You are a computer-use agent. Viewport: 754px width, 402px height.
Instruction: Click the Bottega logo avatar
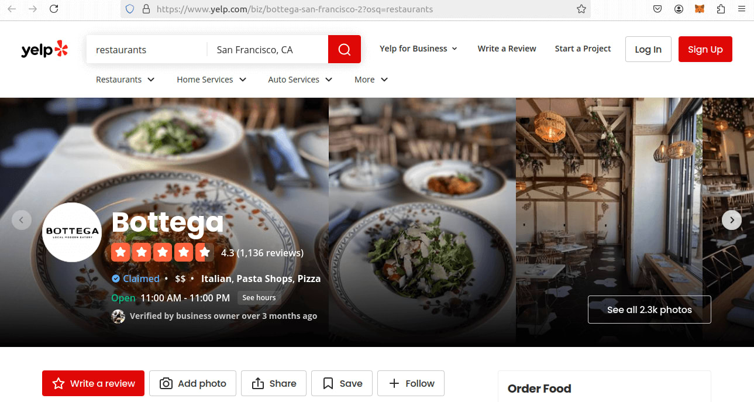(x=72, y=232)
